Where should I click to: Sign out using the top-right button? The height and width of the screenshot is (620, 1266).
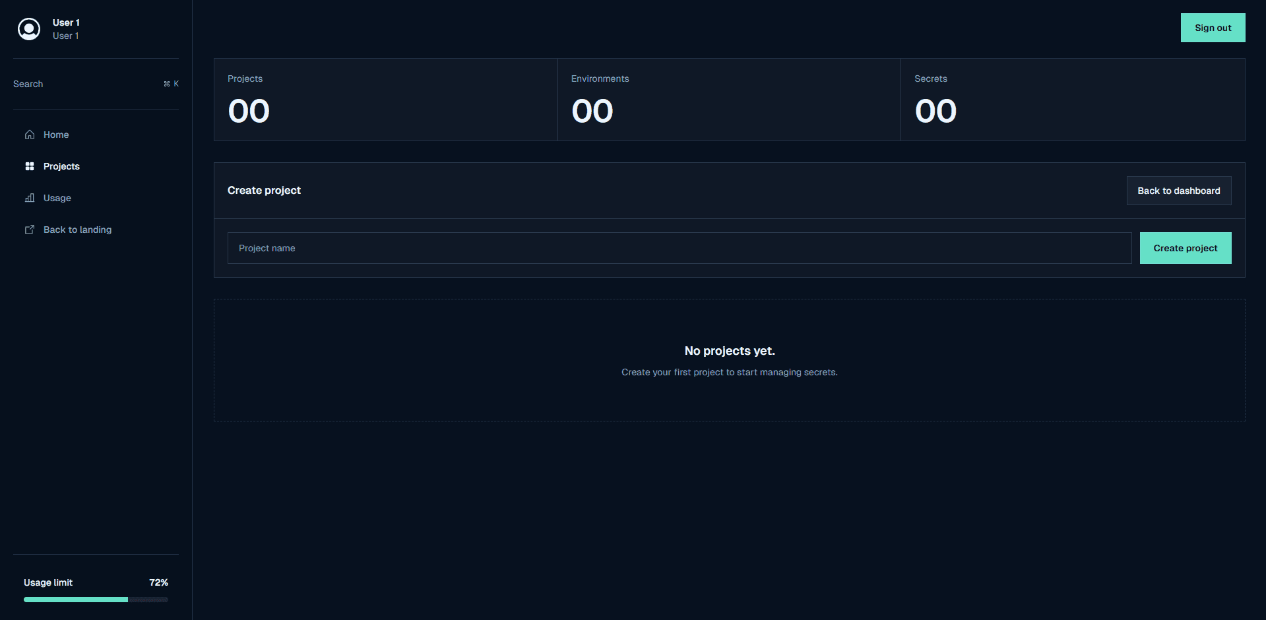pos(1213,27)
